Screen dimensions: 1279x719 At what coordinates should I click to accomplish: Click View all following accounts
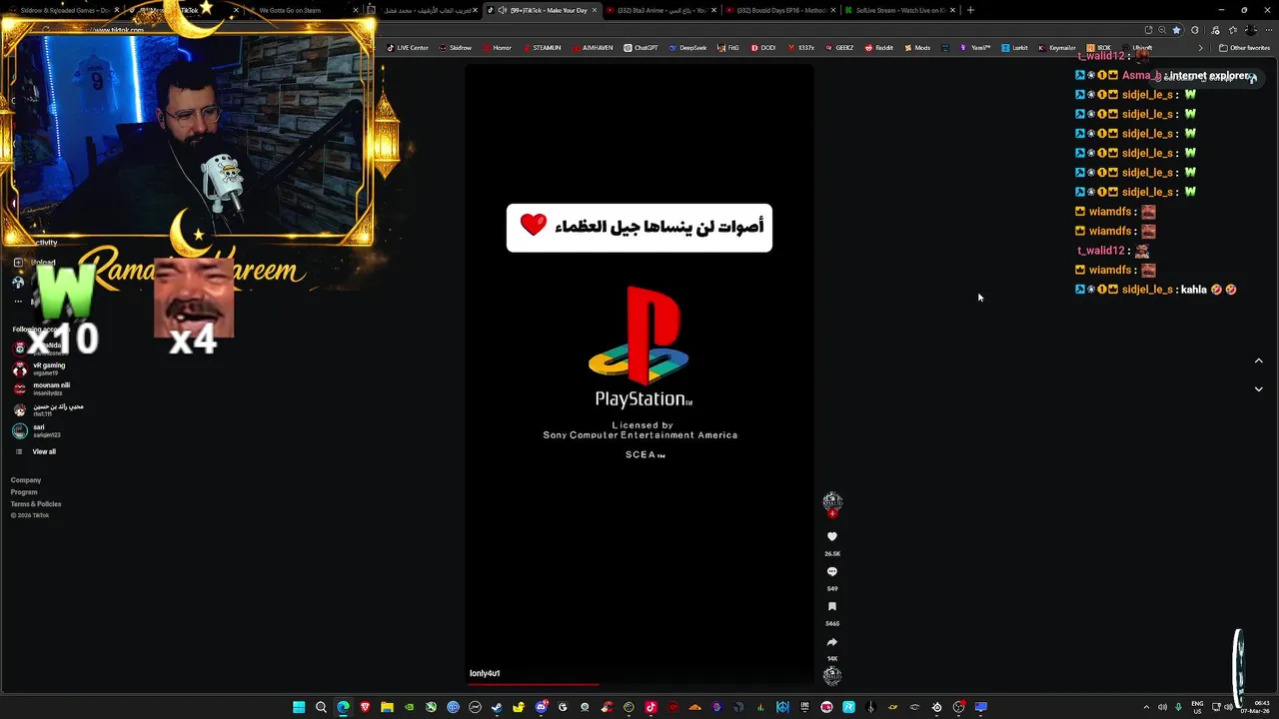pyautogui.click(x=36, y=452)
